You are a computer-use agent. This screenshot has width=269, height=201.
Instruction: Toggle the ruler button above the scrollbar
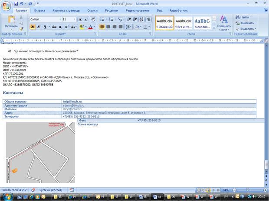click(x=266, y=41)
